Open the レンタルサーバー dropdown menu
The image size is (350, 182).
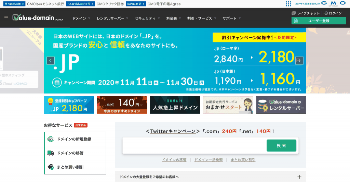click(112, 19)
